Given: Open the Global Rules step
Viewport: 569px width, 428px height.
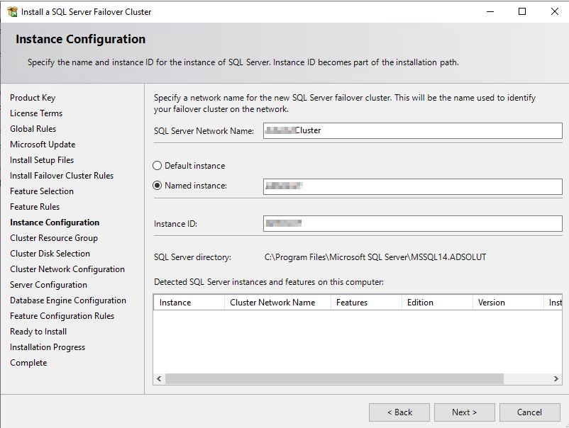Looking at the screenshot, I should coord(33,129).
